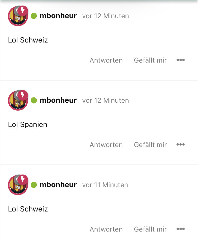Click the vor 11 Minuten timestamp
Viewport: 198px width, 240px height.
[x=105, y=185]
